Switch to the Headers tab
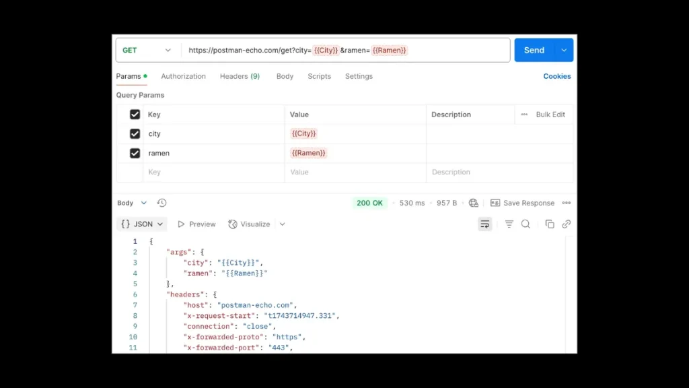The width and height of the screenshot is (689, 388). coord(240,76)
